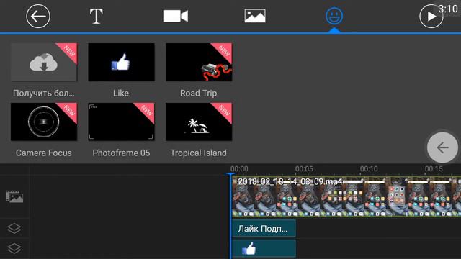Viewport: 461px width, 259px height.
Task: Choose the Tropical Island sticker
Action: pyautogui.click(x=199, y=122)
